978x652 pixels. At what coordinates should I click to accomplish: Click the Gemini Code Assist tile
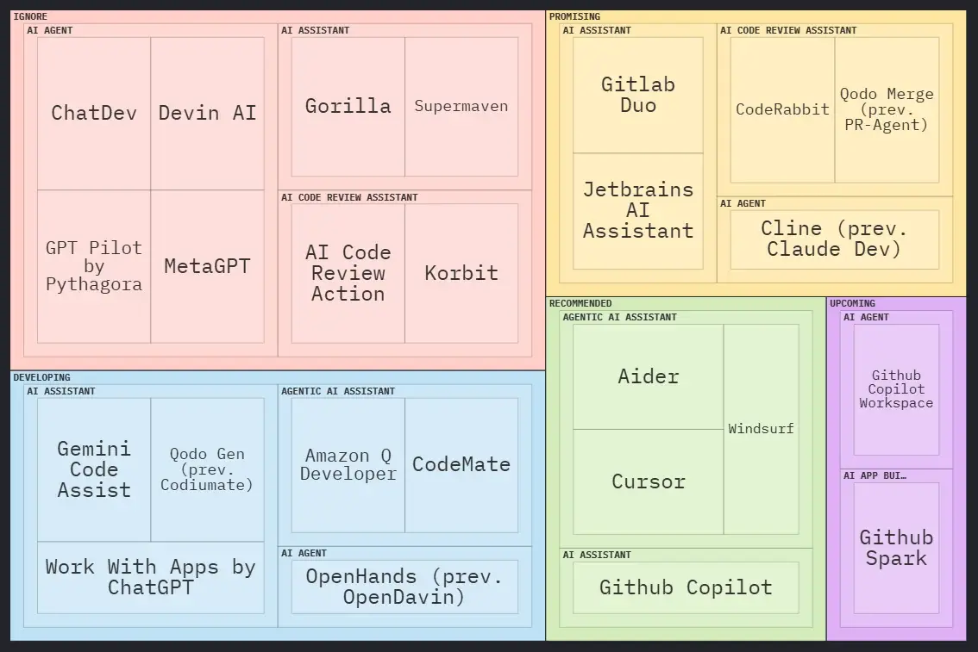click(94, 469)
